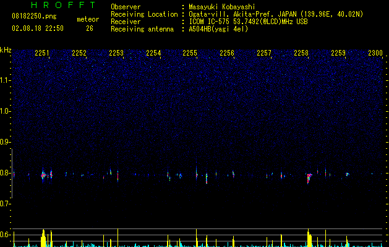This screenshot has width=389, height=247.
Task: Click the 2252 time marker
Action: (x=79, y=53)
